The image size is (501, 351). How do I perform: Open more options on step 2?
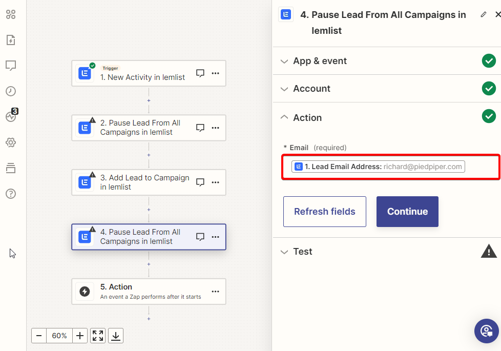215,128
